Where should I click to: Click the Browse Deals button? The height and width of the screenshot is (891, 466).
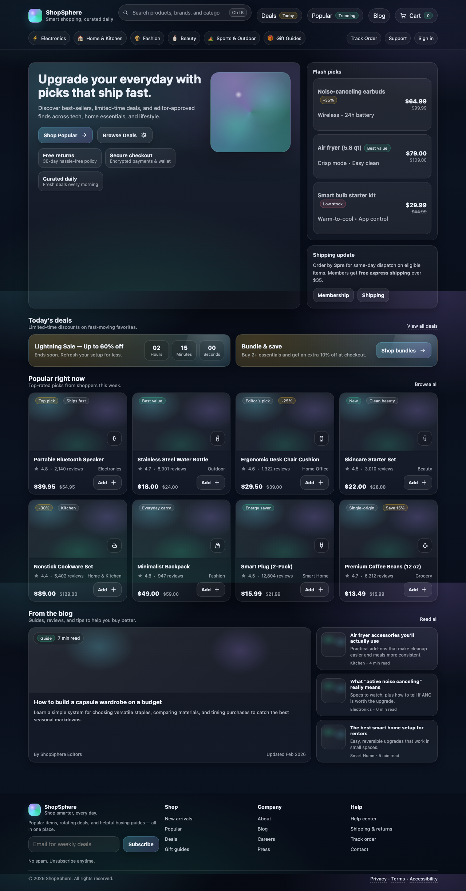point(125,135)
